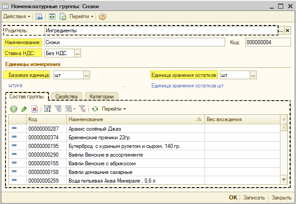The width and height of the screenshot is (296, 204).
Task: Maximize the Номенклатурные группы window
Action: (x=281, y=6)
